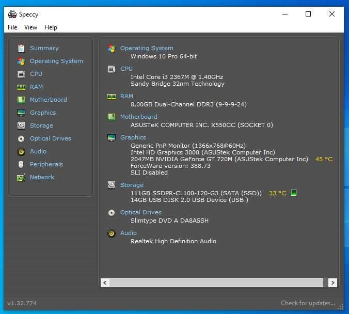Click the green SSD health status icon
This screenshot has height=314, width=349.
point(294,193)
